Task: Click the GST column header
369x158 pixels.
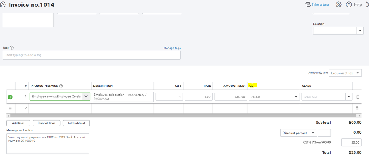Action: point(252,86)
